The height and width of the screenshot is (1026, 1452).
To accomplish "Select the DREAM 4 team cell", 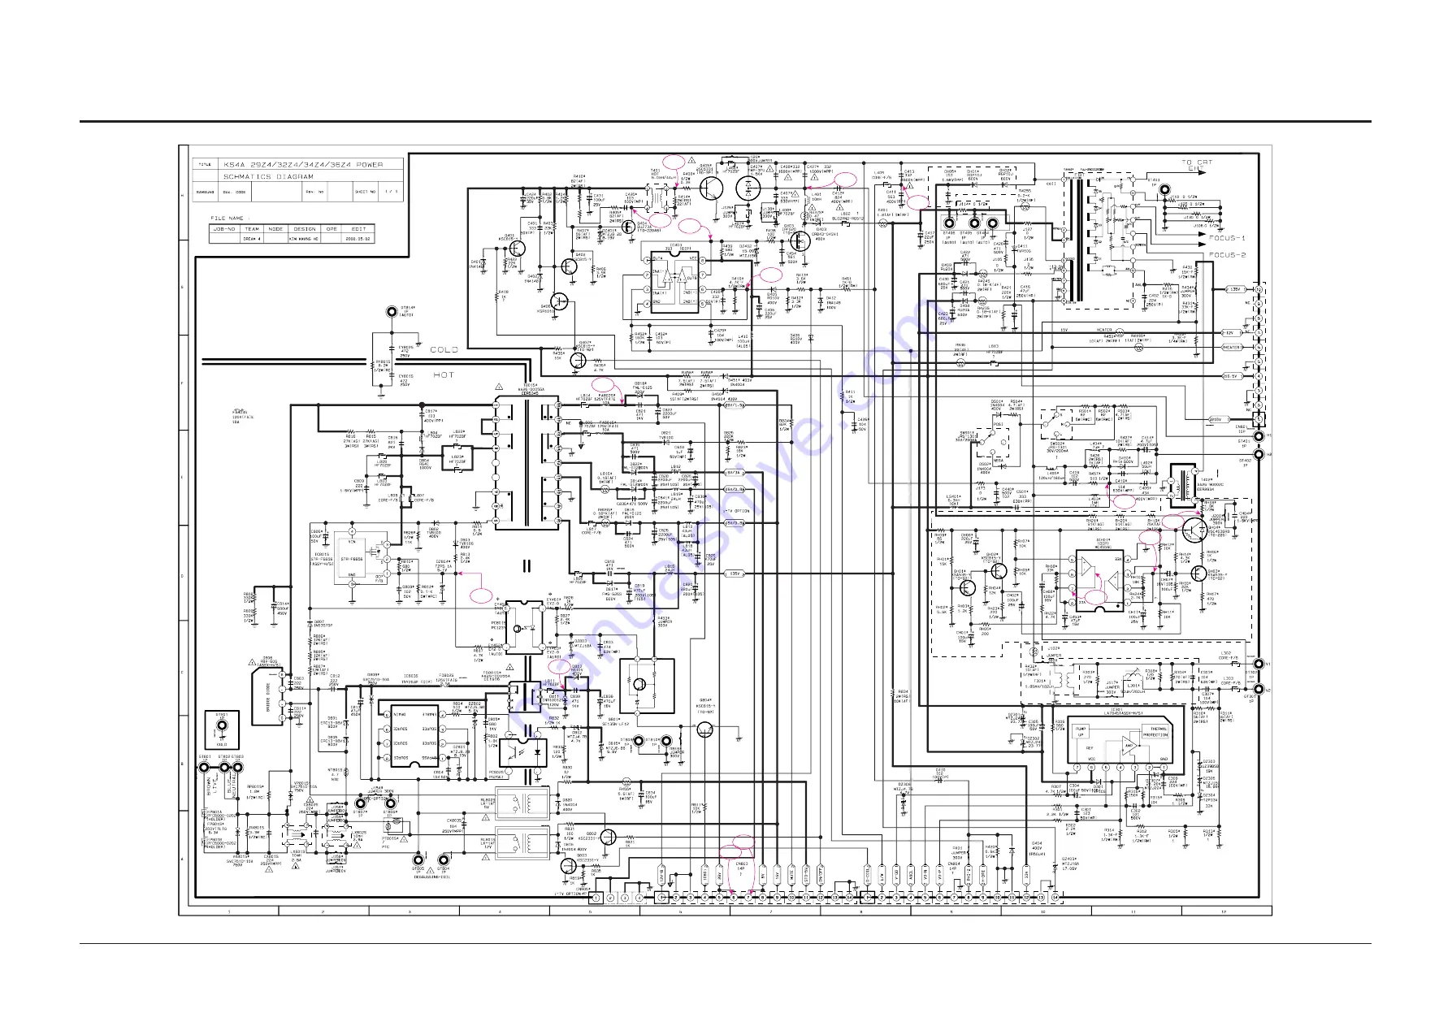I will [252, 239].
